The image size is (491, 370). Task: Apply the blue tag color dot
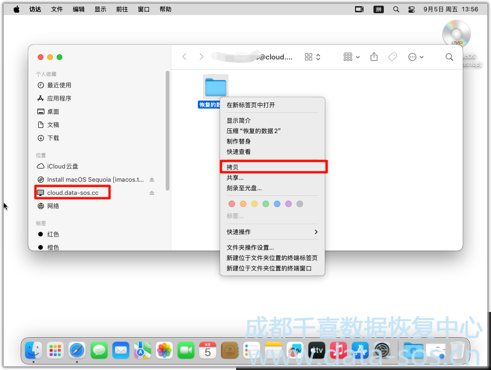pyautogui.click(x=277, y=204)
